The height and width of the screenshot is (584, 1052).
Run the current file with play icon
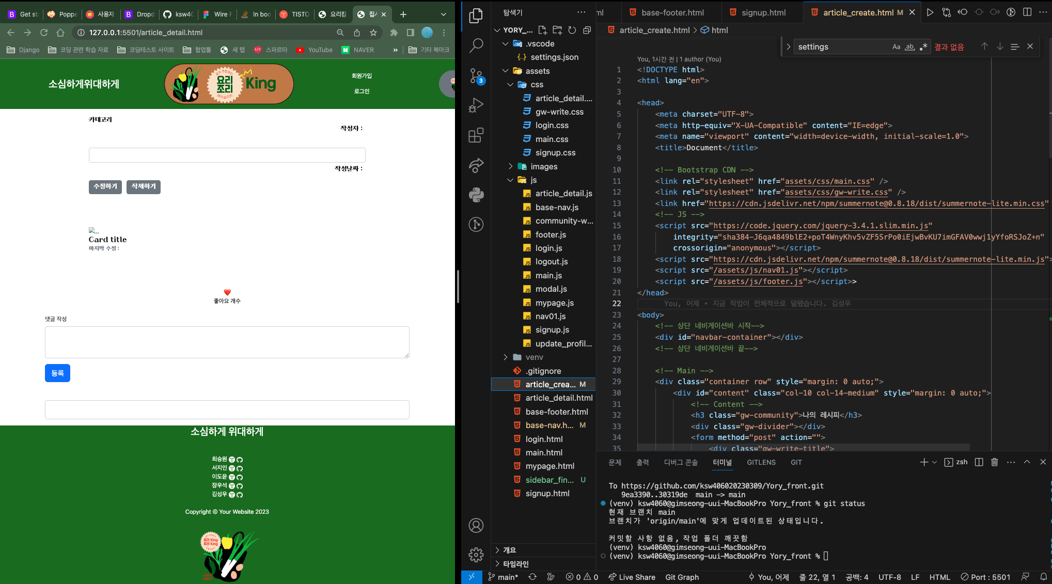click(930, 12)
